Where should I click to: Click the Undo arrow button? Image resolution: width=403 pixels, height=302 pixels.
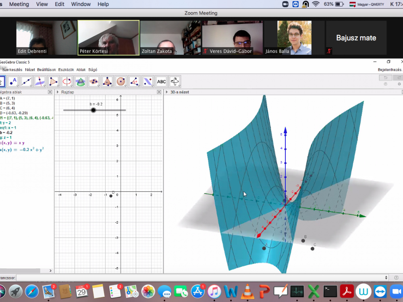pyautogui.click(x=385, y=78)
